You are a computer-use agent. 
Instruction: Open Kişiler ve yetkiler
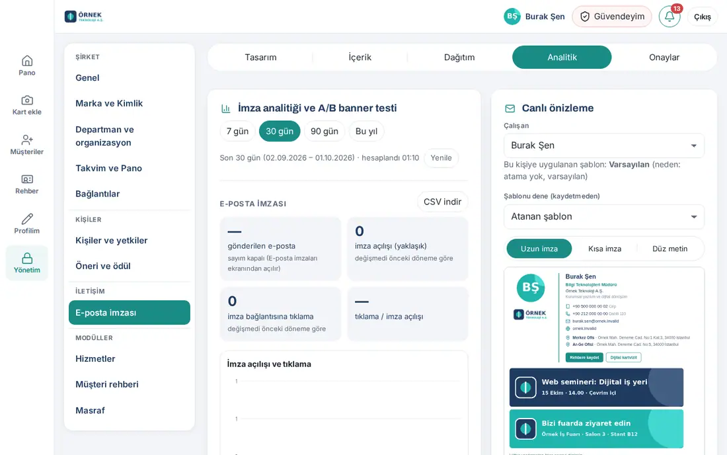(x=130, y=240)
